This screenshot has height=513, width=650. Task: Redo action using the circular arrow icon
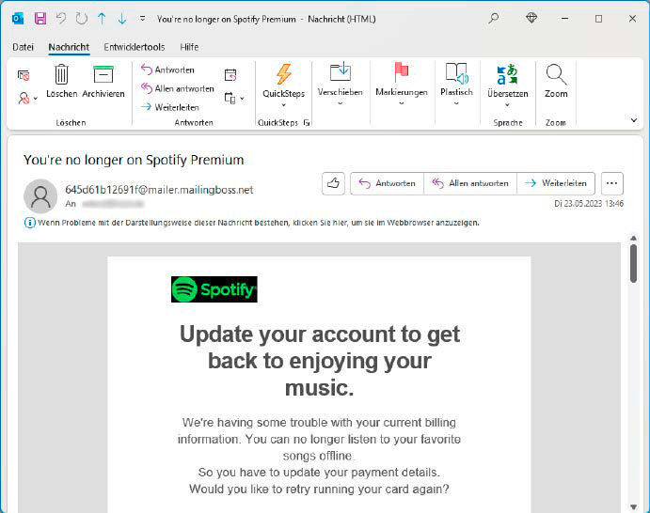tap(82, 19)
